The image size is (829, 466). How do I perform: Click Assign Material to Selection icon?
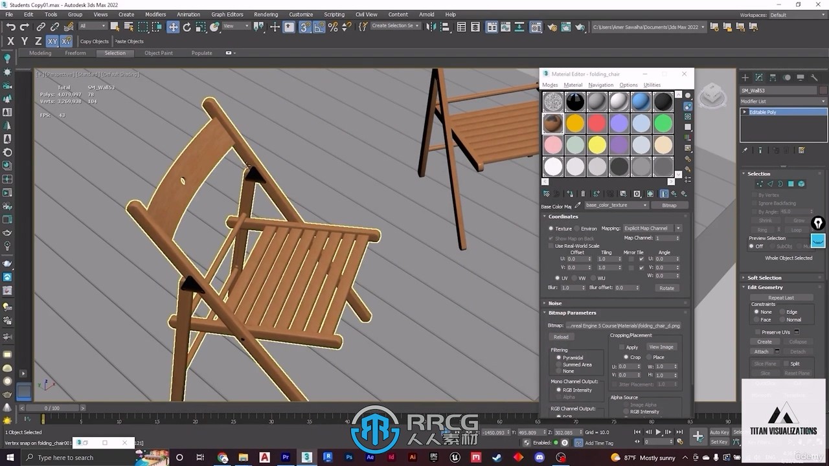point(569,194)
